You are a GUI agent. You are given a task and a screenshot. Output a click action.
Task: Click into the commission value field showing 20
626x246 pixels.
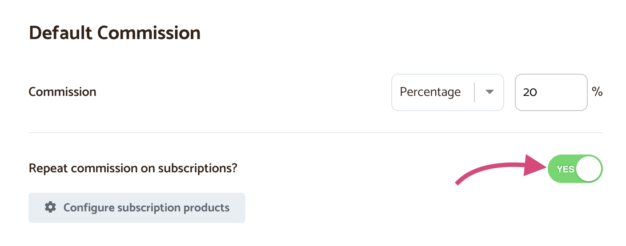coord(551,92)
